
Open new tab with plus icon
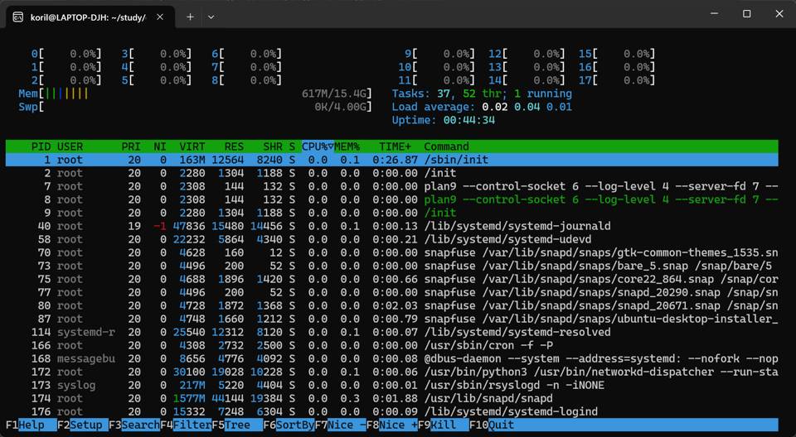pyautogui.click(x=190, y=17)
